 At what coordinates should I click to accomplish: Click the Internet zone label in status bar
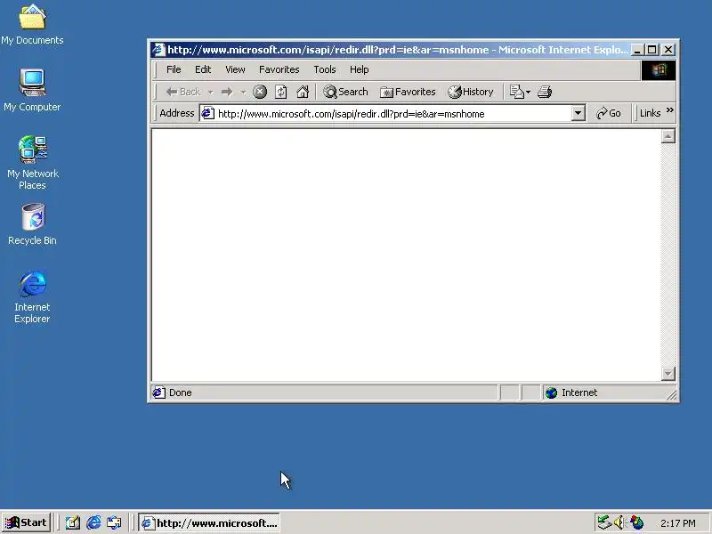(579, 392)
